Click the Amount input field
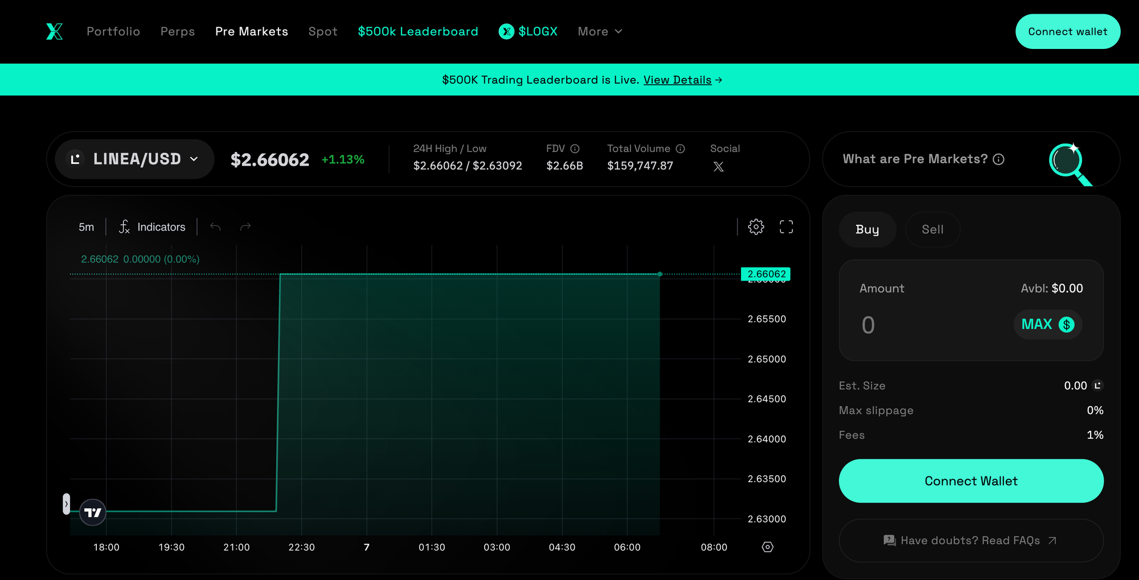The width and height of the screenshot is (1139, 580). pos(934,325)
